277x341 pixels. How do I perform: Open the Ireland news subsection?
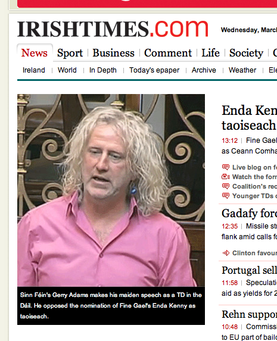(x=34, y=70)
